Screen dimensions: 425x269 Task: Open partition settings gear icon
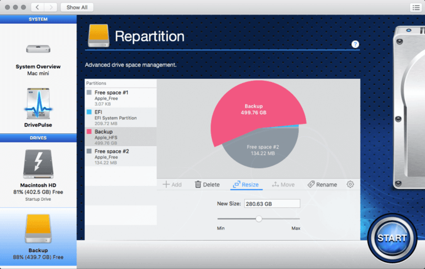pyautogui.click(x=350, y=185)
